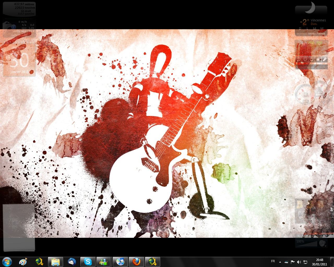Click the padlock lock icon in gadget
The width and height of the screenshot is (334, 267).
318,59
